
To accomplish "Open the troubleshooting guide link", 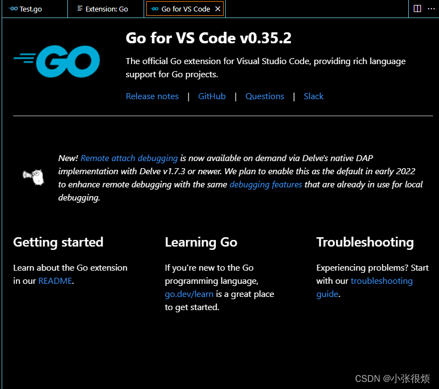I will tap(364, 288).
